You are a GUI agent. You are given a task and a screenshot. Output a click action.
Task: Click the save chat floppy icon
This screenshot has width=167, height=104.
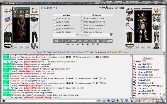point(113,101)
